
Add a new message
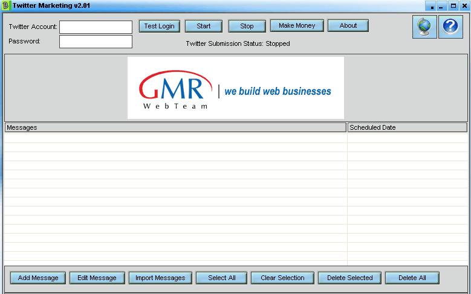pyautogui.click(x=38, y=278)
